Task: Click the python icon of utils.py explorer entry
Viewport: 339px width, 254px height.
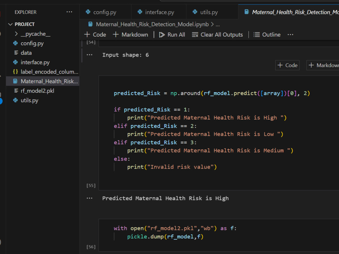Action: point(15,100)
